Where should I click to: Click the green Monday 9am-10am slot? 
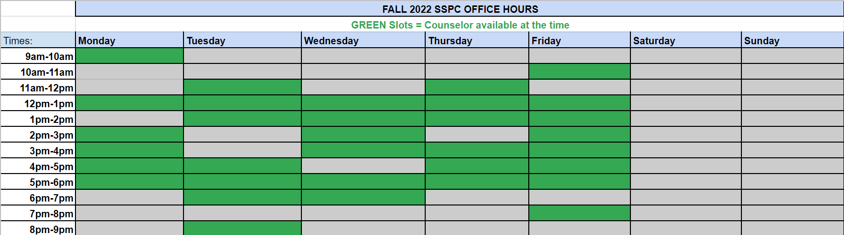pos(129,56)
